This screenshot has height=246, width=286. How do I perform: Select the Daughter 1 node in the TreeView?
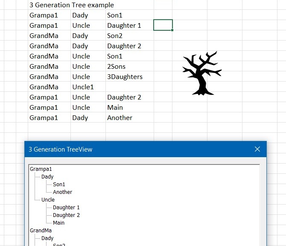[66, 208]
